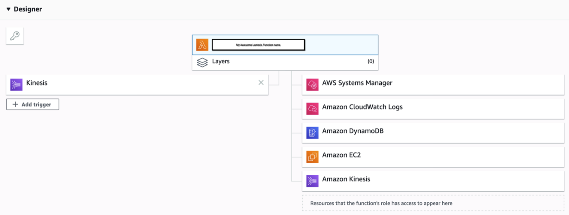Click the orange Lambda function icon
This screenshot has width=569, height=215.
pos(202,45)
